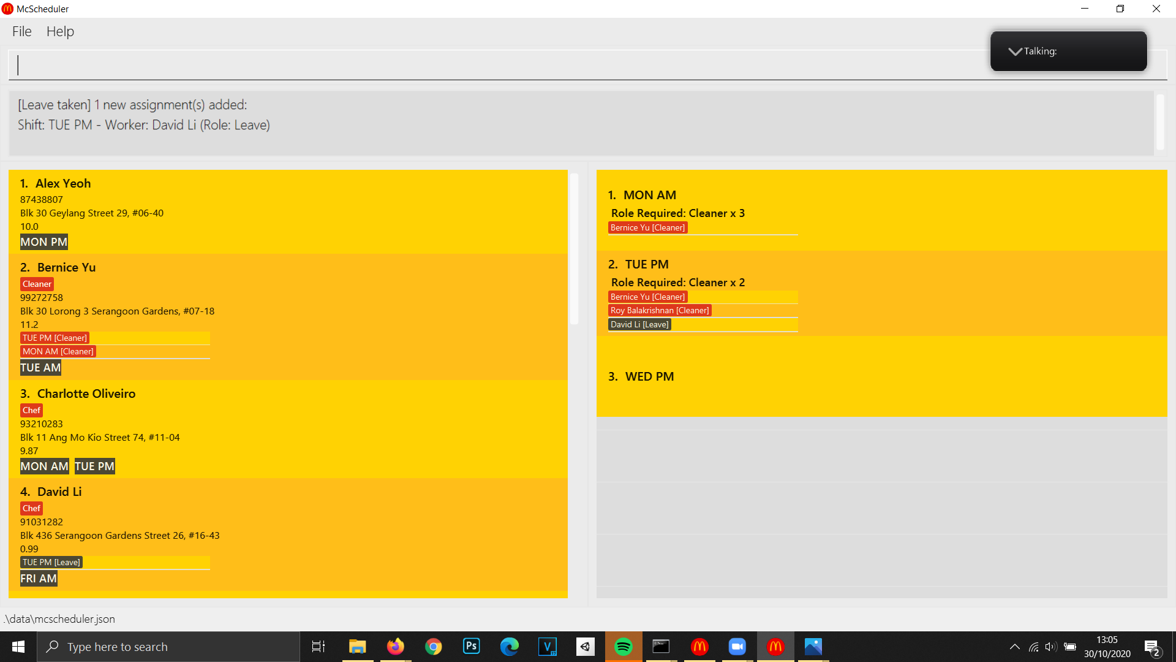Click the command input field
1176x662 pixels.
tap(490, 65)
